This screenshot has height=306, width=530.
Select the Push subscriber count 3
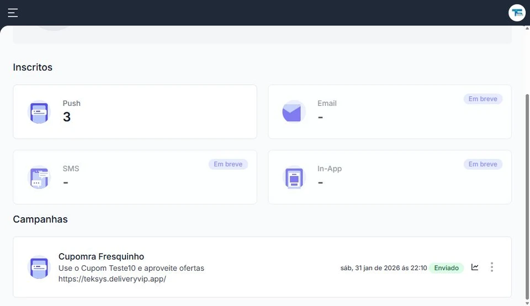67,117
